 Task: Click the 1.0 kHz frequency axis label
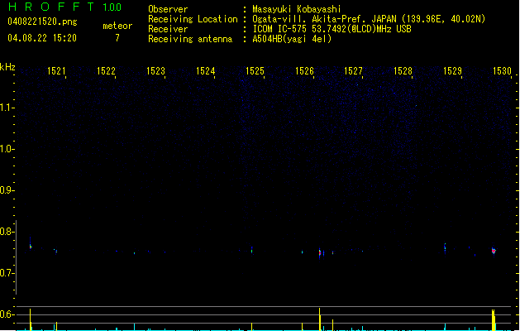click(x=7, y=149)
